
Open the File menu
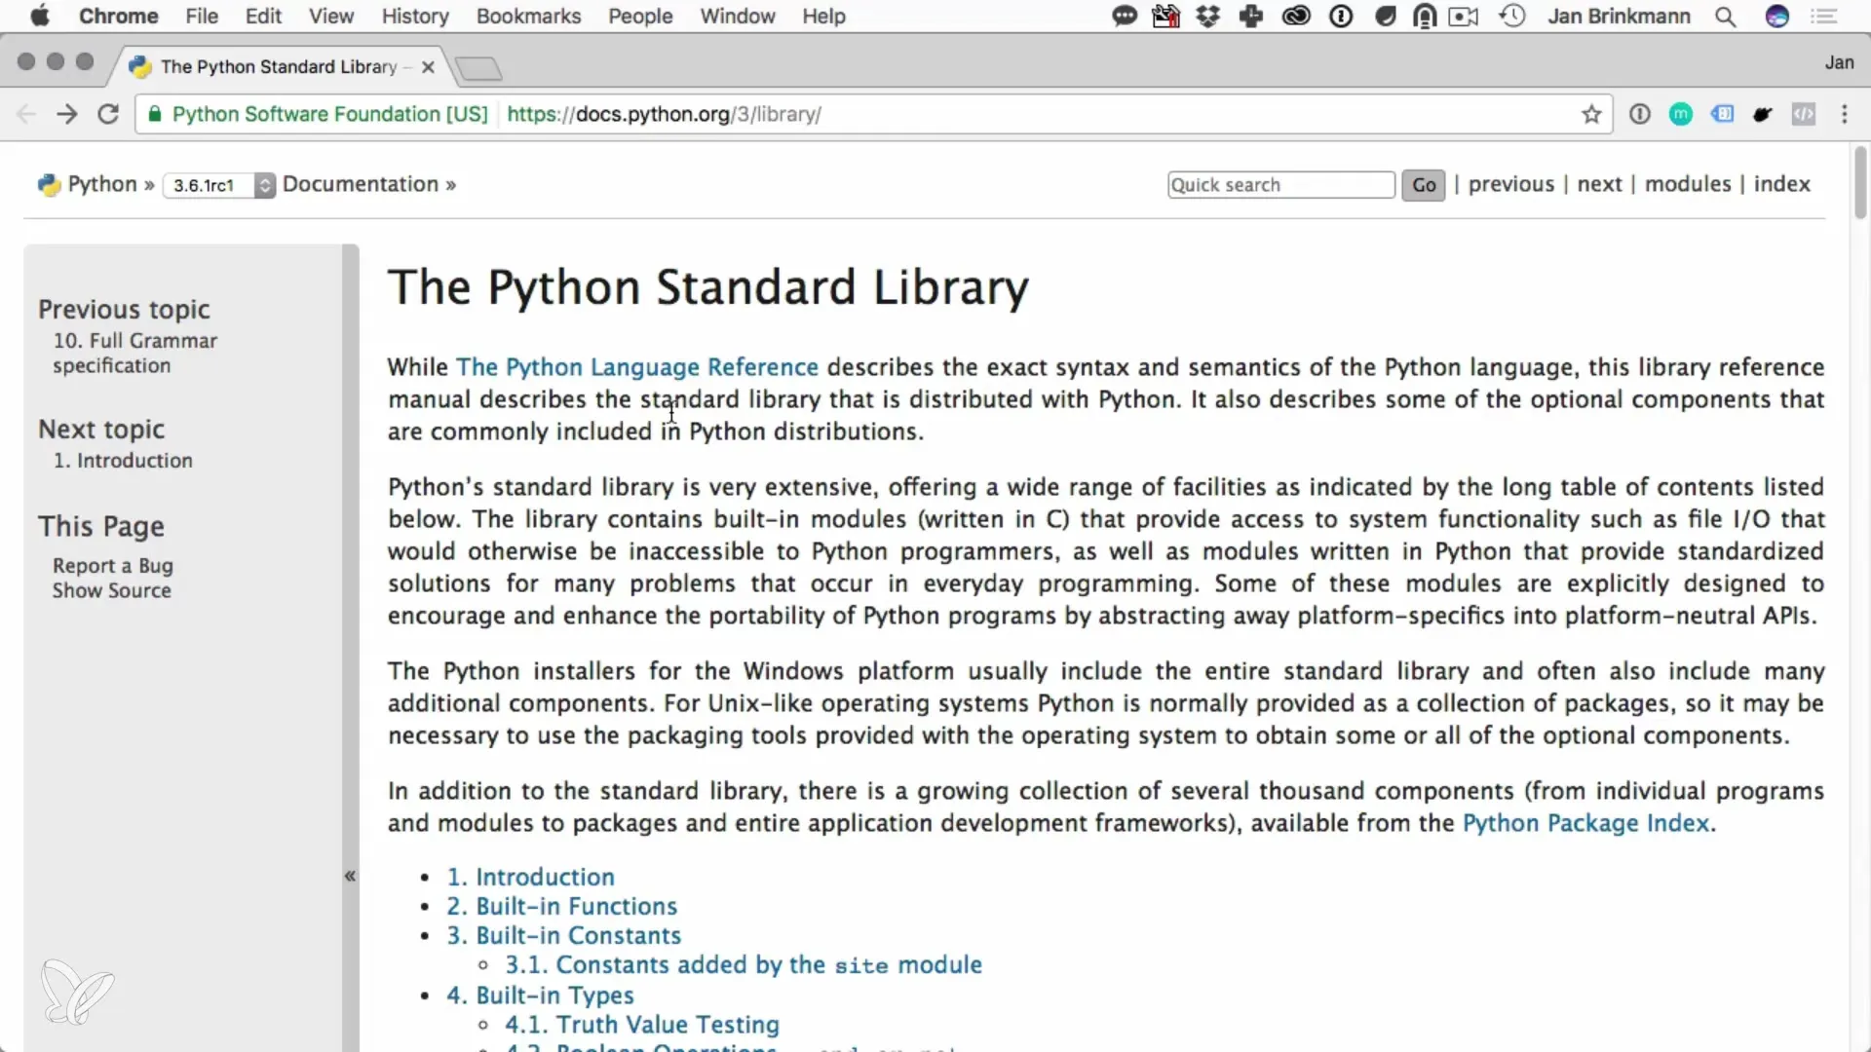click(202, 17)
